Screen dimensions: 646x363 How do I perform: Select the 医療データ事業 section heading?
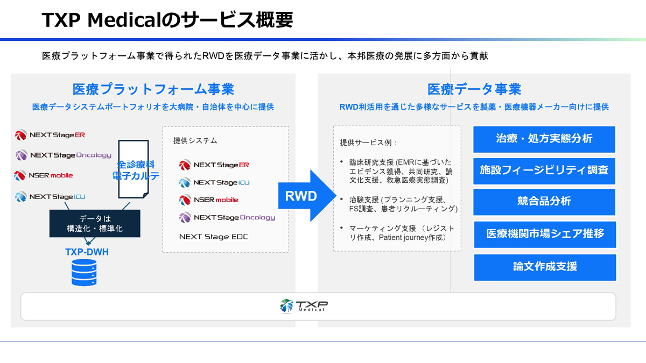(474, 89)
